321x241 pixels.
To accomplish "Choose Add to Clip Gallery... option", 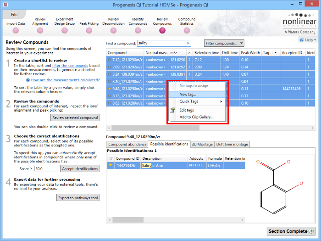I will [x=197, y=117].
